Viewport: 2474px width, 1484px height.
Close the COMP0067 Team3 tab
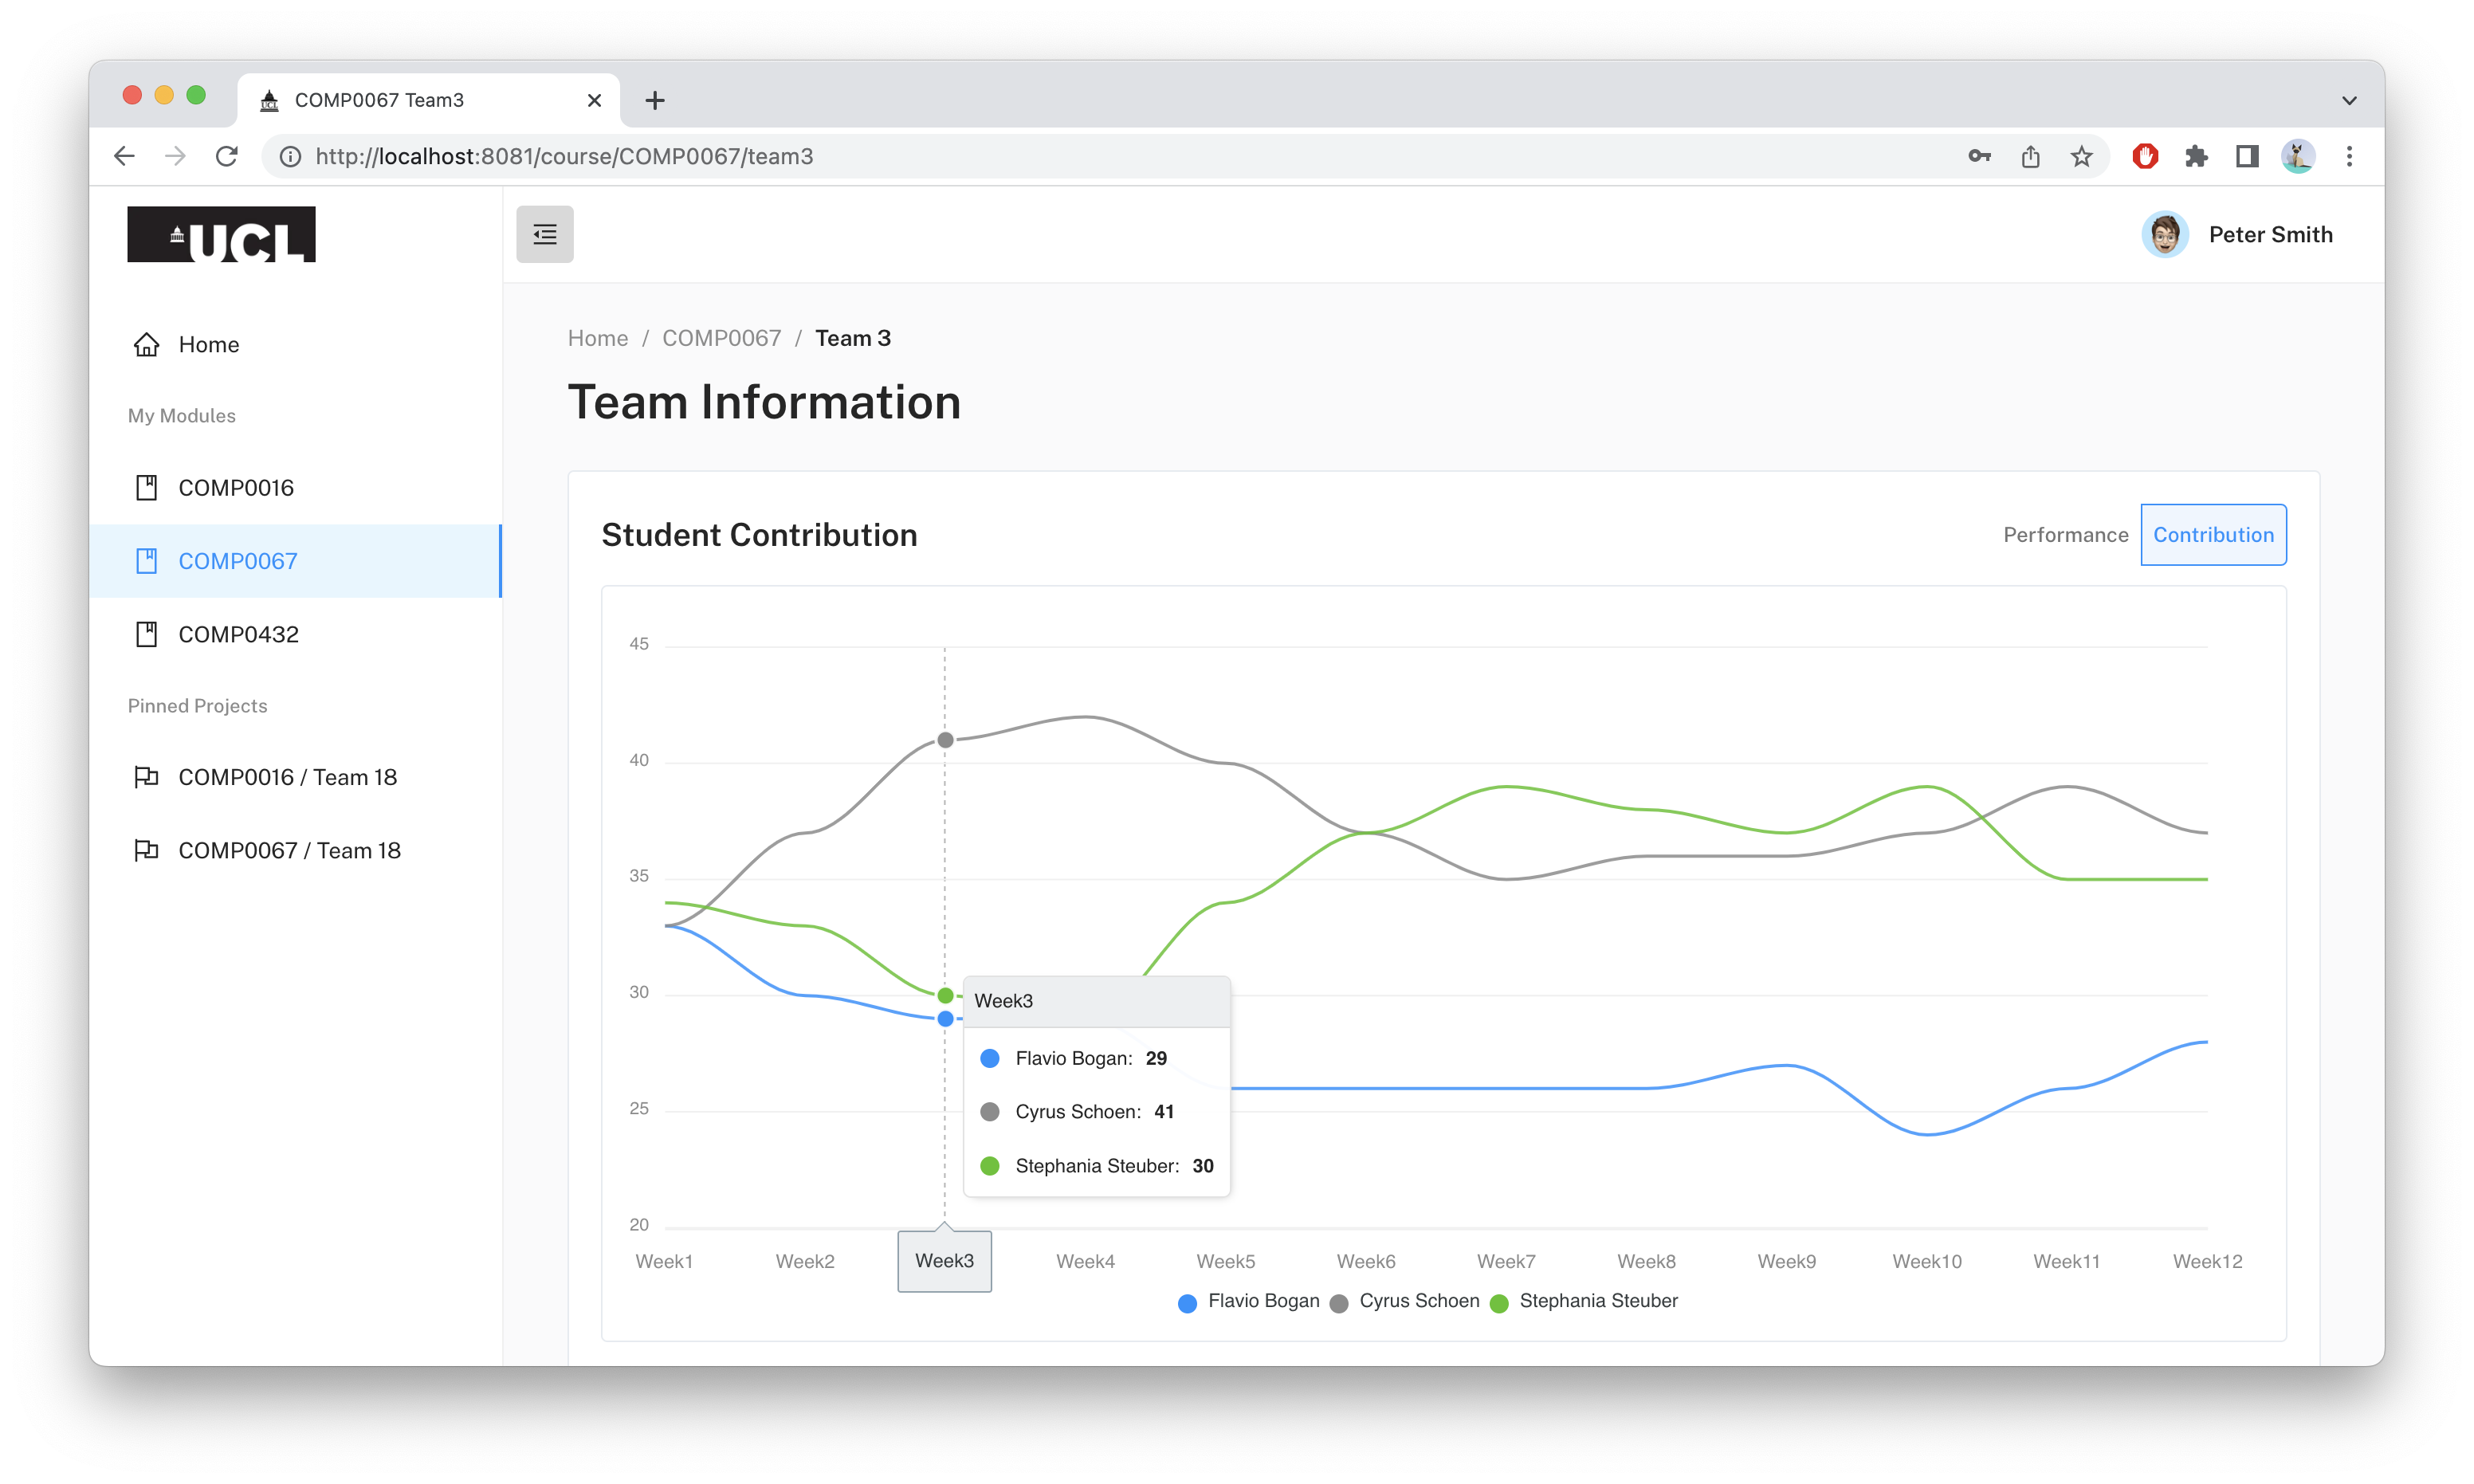[594, 100]
